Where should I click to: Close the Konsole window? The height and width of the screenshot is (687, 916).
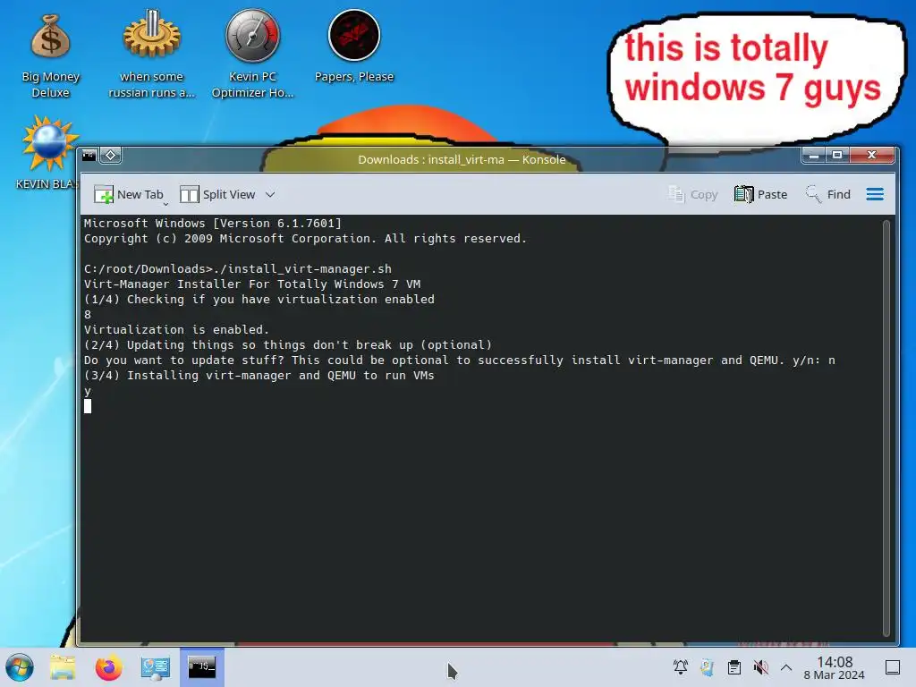[871, 155]
